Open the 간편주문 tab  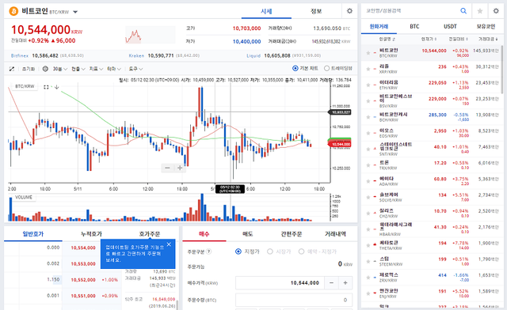pos(292,234)
